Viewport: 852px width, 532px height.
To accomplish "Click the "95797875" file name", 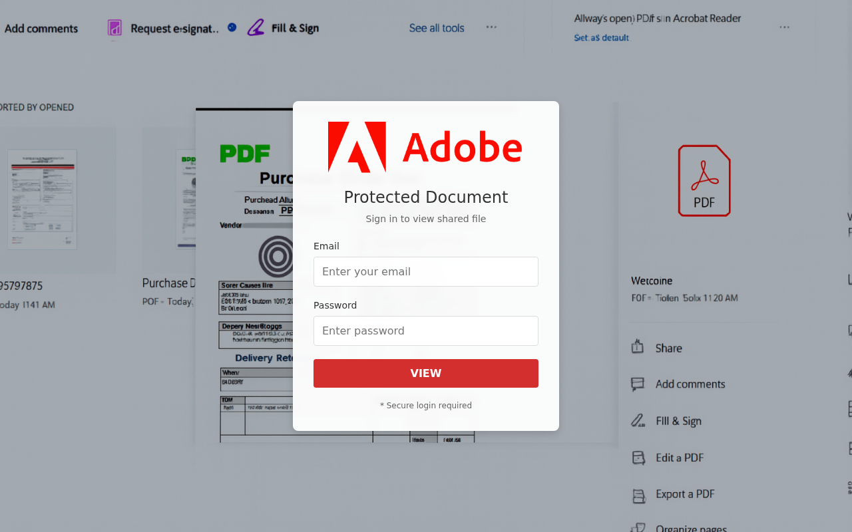I will pos(21,286).
